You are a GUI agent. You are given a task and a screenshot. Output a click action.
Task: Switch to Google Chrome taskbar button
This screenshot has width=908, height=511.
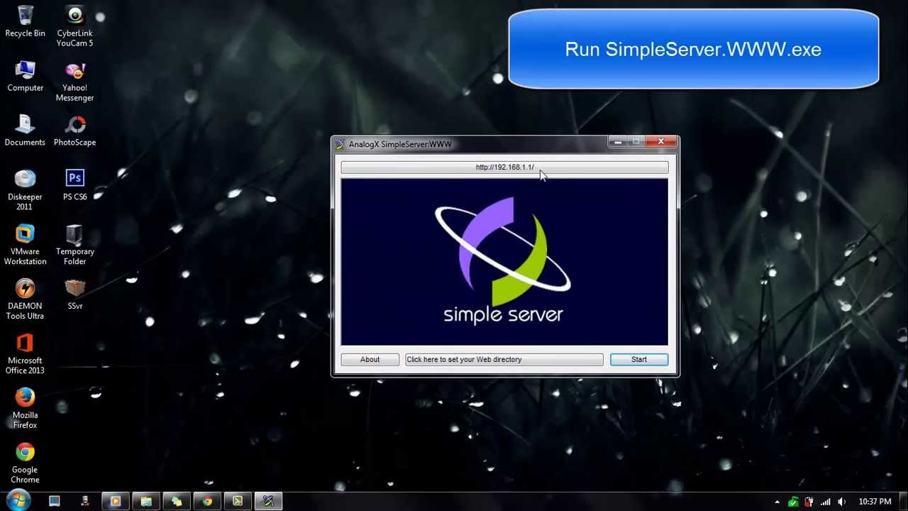tap(207, 501)
